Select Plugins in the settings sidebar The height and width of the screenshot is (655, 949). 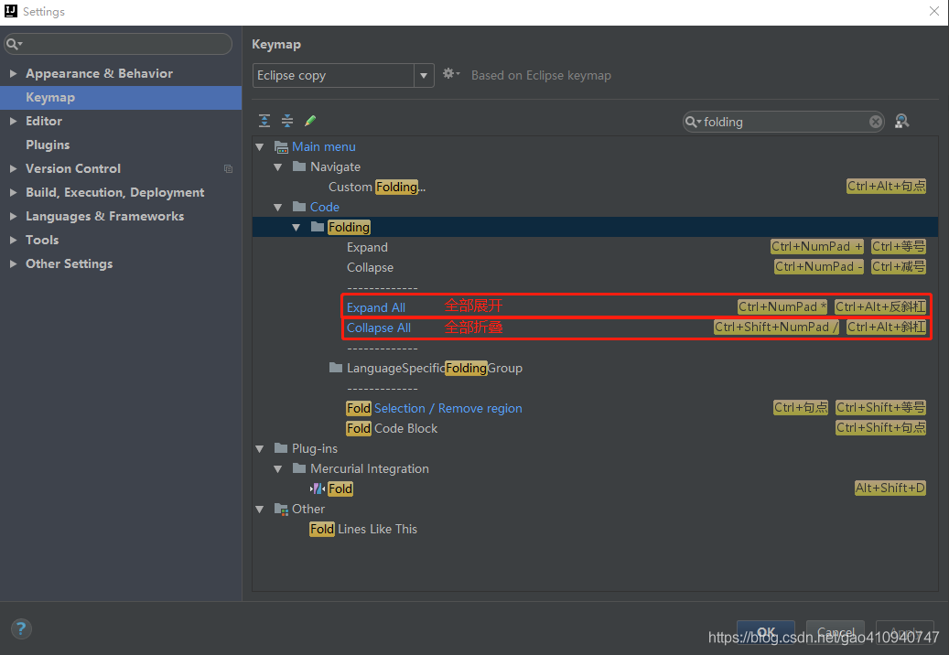click(x=48, y=145)
